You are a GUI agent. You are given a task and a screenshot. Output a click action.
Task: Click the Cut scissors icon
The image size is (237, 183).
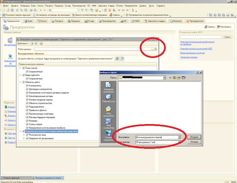[17, 10]
